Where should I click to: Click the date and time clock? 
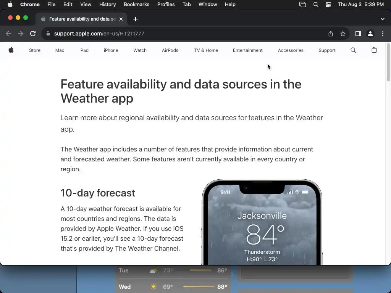pos(360,5)
